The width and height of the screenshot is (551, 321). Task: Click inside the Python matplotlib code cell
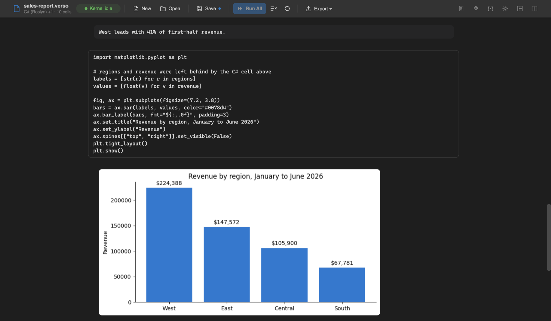point(273,104)
